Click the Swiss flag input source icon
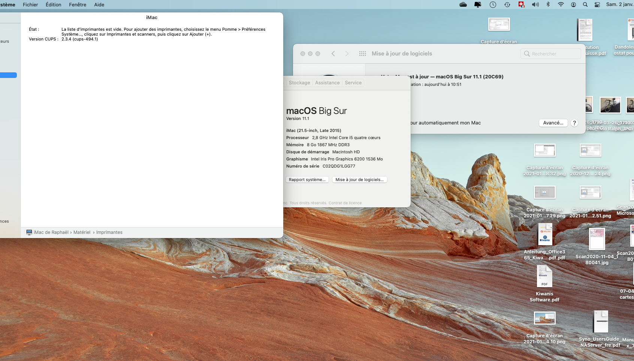Viewport: 634px width, 361px height. pos(521,4)
